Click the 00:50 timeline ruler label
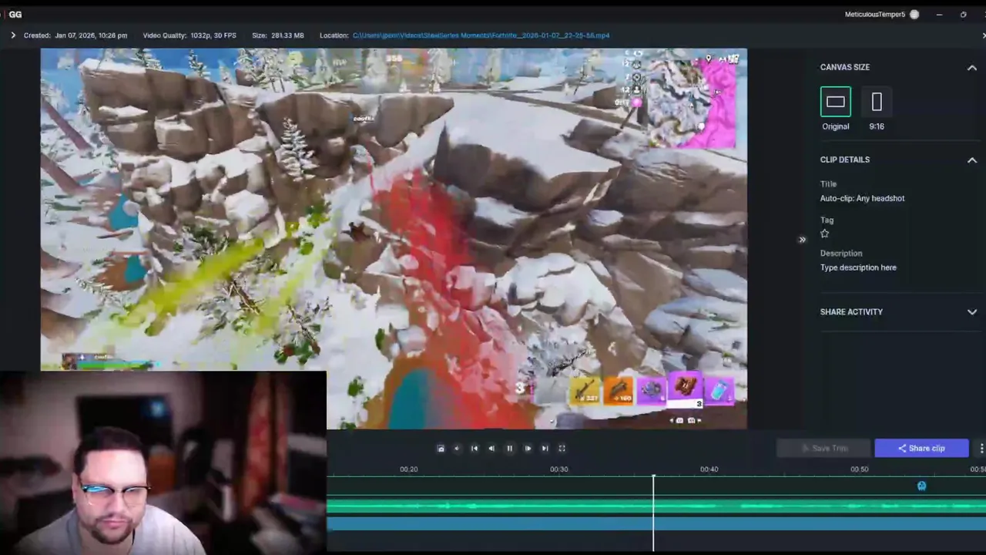The height and width of the screenshot is (555, 986). pyautogui.click(x=859, y=469)
